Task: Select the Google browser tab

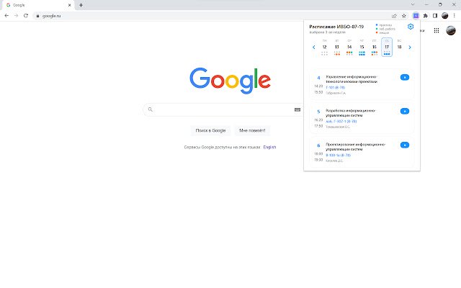Action: pyautogui.click(x=37, y=5)
